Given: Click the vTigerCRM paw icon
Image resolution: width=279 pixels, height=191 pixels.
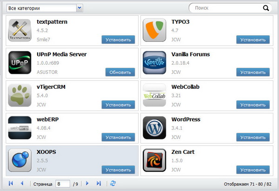Looking at the screenshot, I should tap(20, 96).
